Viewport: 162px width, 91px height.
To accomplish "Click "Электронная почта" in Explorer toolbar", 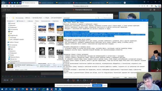I will pos(46,21).
